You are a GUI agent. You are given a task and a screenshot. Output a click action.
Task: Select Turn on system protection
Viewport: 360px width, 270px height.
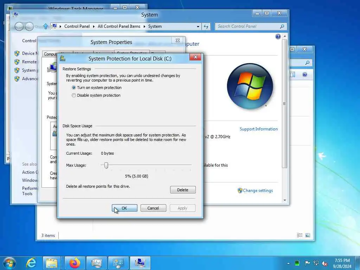[x=97, y=88]
